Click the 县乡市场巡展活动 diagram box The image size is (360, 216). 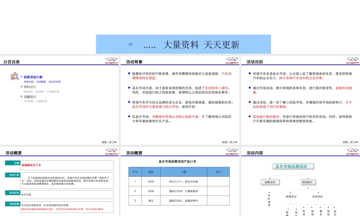coord(293,166)
